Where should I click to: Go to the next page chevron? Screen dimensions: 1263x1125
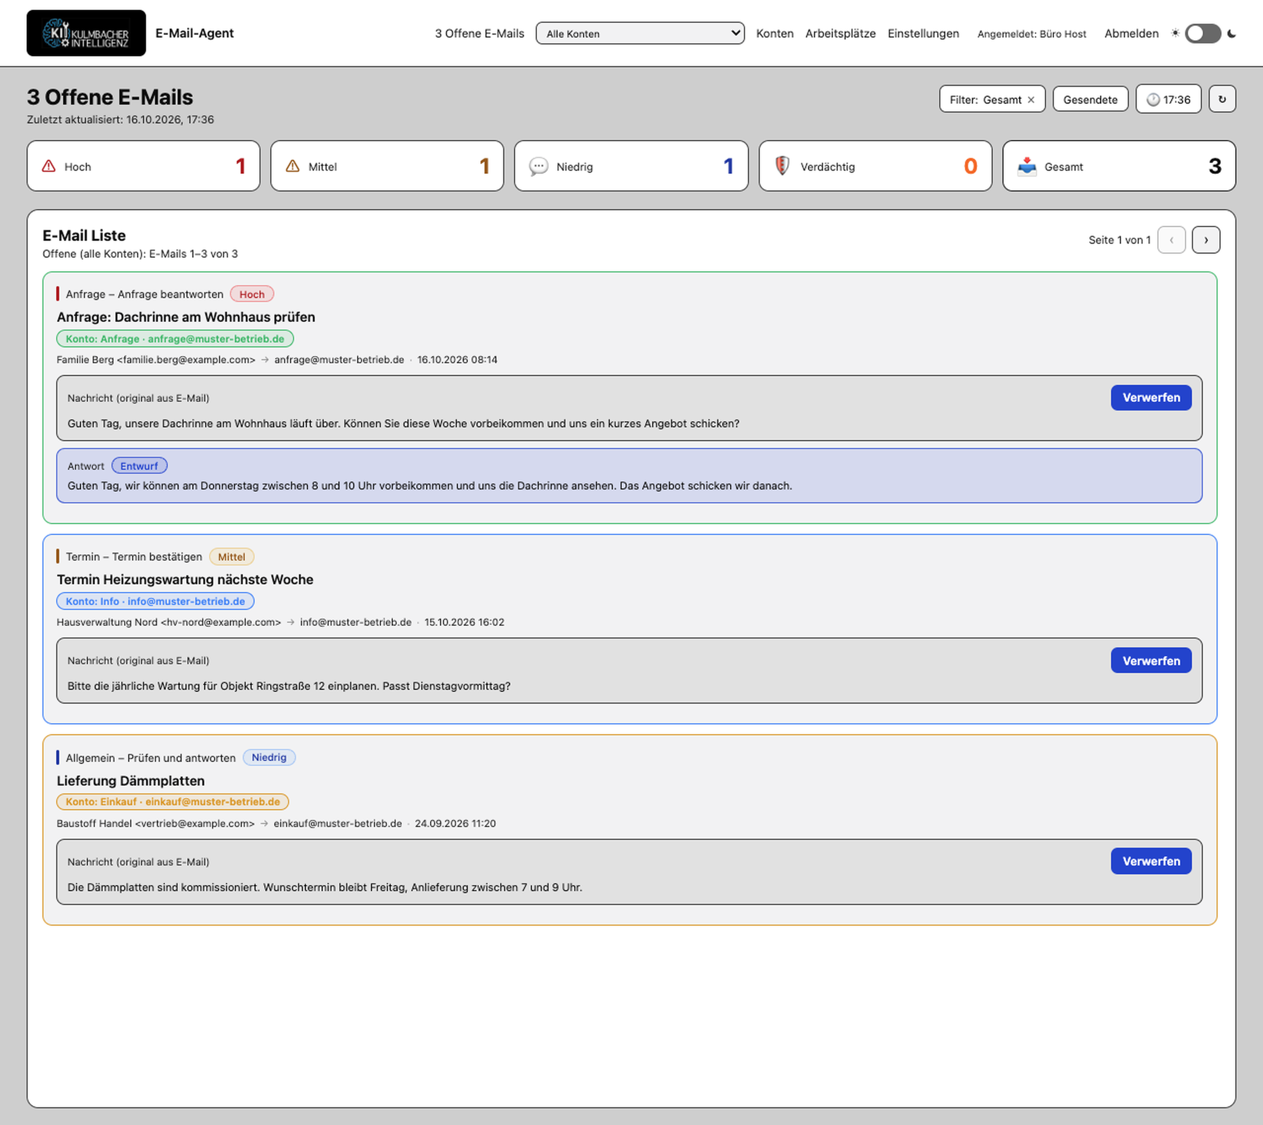pos(1206,240)
